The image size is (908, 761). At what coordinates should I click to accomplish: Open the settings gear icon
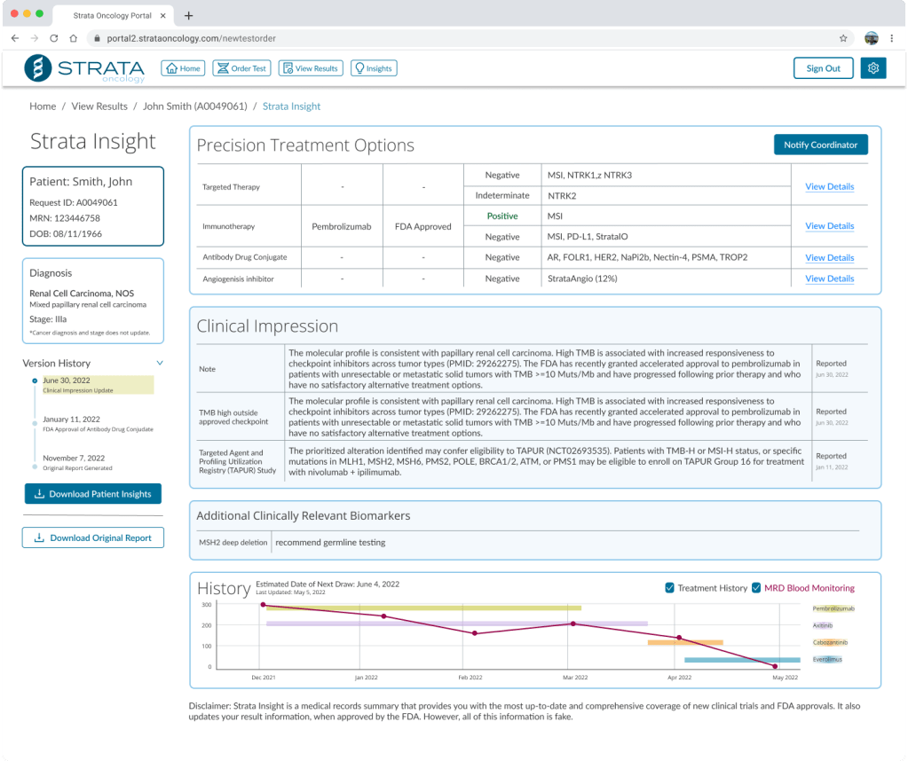[873, 68]
